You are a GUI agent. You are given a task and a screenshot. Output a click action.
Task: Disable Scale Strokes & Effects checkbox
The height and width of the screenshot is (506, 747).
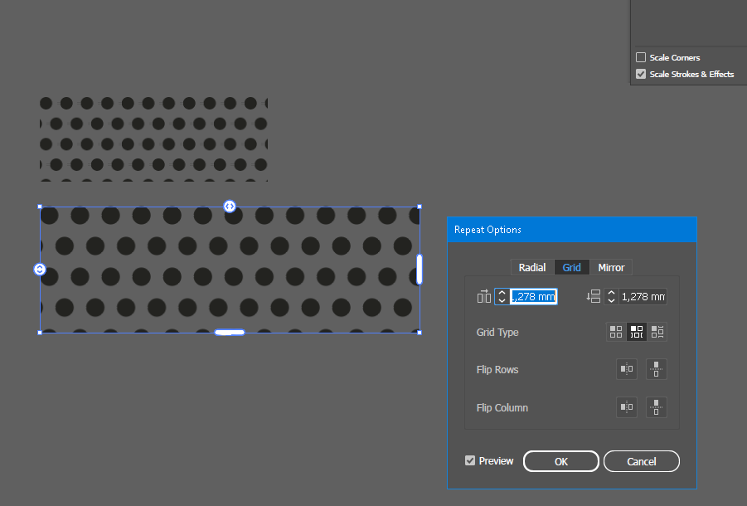(641, 74)
